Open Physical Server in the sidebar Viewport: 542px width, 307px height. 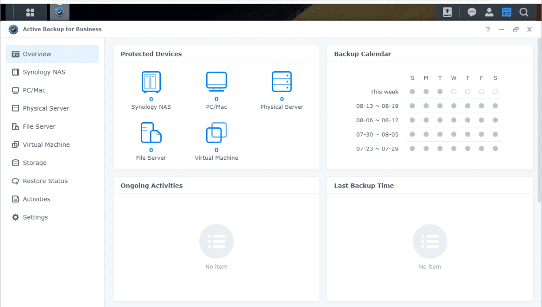click(52, 108)
